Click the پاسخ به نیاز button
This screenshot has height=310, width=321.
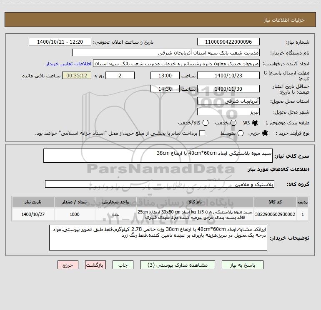point(242,265)
